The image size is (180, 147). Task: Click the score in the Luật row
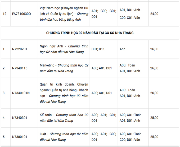154,137
